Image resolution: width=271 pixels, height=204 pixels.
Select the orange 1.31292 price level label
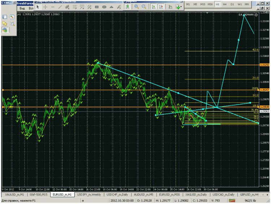coord(264,65)
